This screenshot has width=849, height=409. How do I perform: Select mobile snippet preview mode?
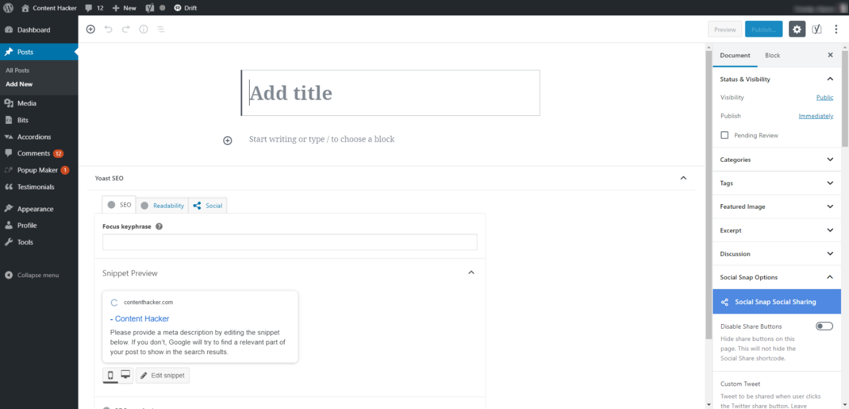pos(110,375)
